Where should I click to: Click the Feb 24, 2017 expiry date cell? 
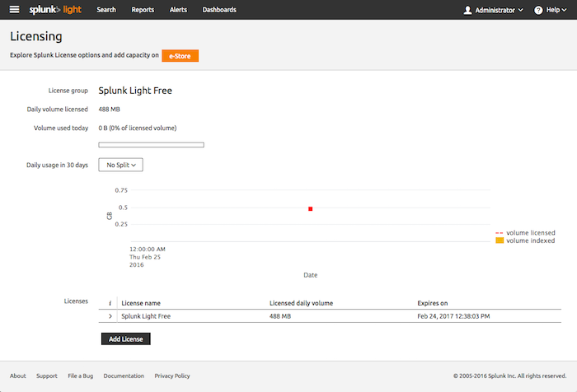click(453, 316)
